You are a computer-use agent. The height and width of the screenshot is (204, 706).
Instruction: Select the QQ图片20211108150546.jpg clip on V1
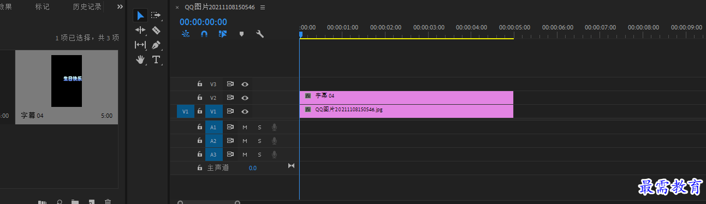[406, 111]
